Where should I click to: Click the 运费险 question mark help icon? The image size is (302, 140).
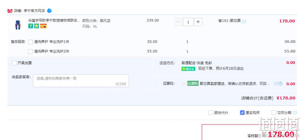(281, 83)
